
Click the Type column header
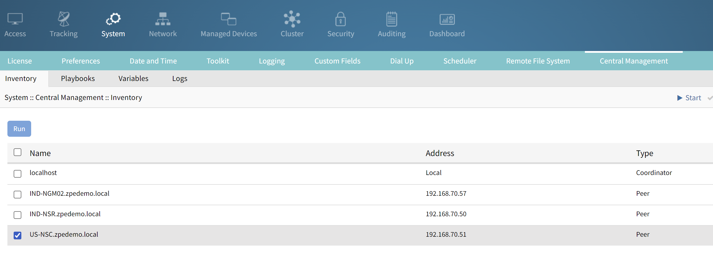pyautogui.click(x=644, y=153)
